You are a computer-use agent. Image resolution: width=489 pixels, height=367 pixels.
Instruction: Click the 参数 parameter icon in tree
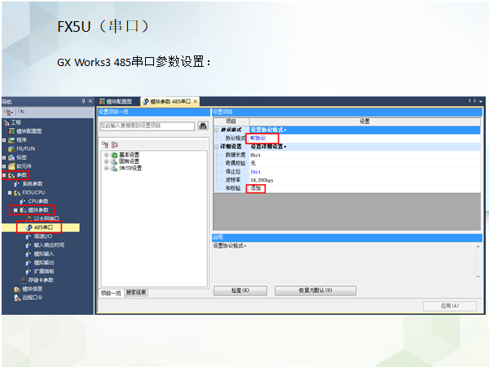click(x=12, y=175)
